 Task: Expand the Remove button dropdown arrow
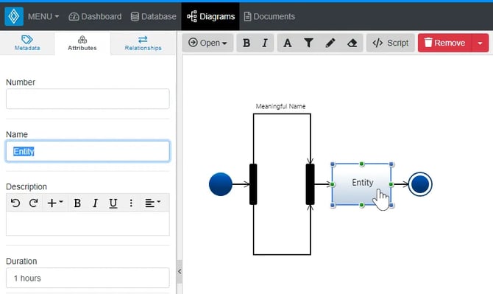pos(480,43)
